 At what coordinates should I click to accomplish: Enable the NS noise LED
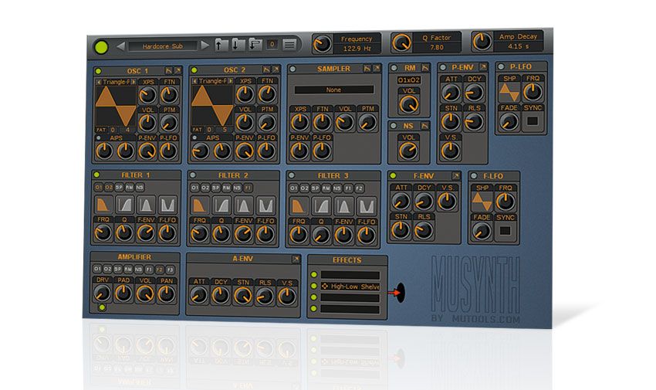coord(394,126)
